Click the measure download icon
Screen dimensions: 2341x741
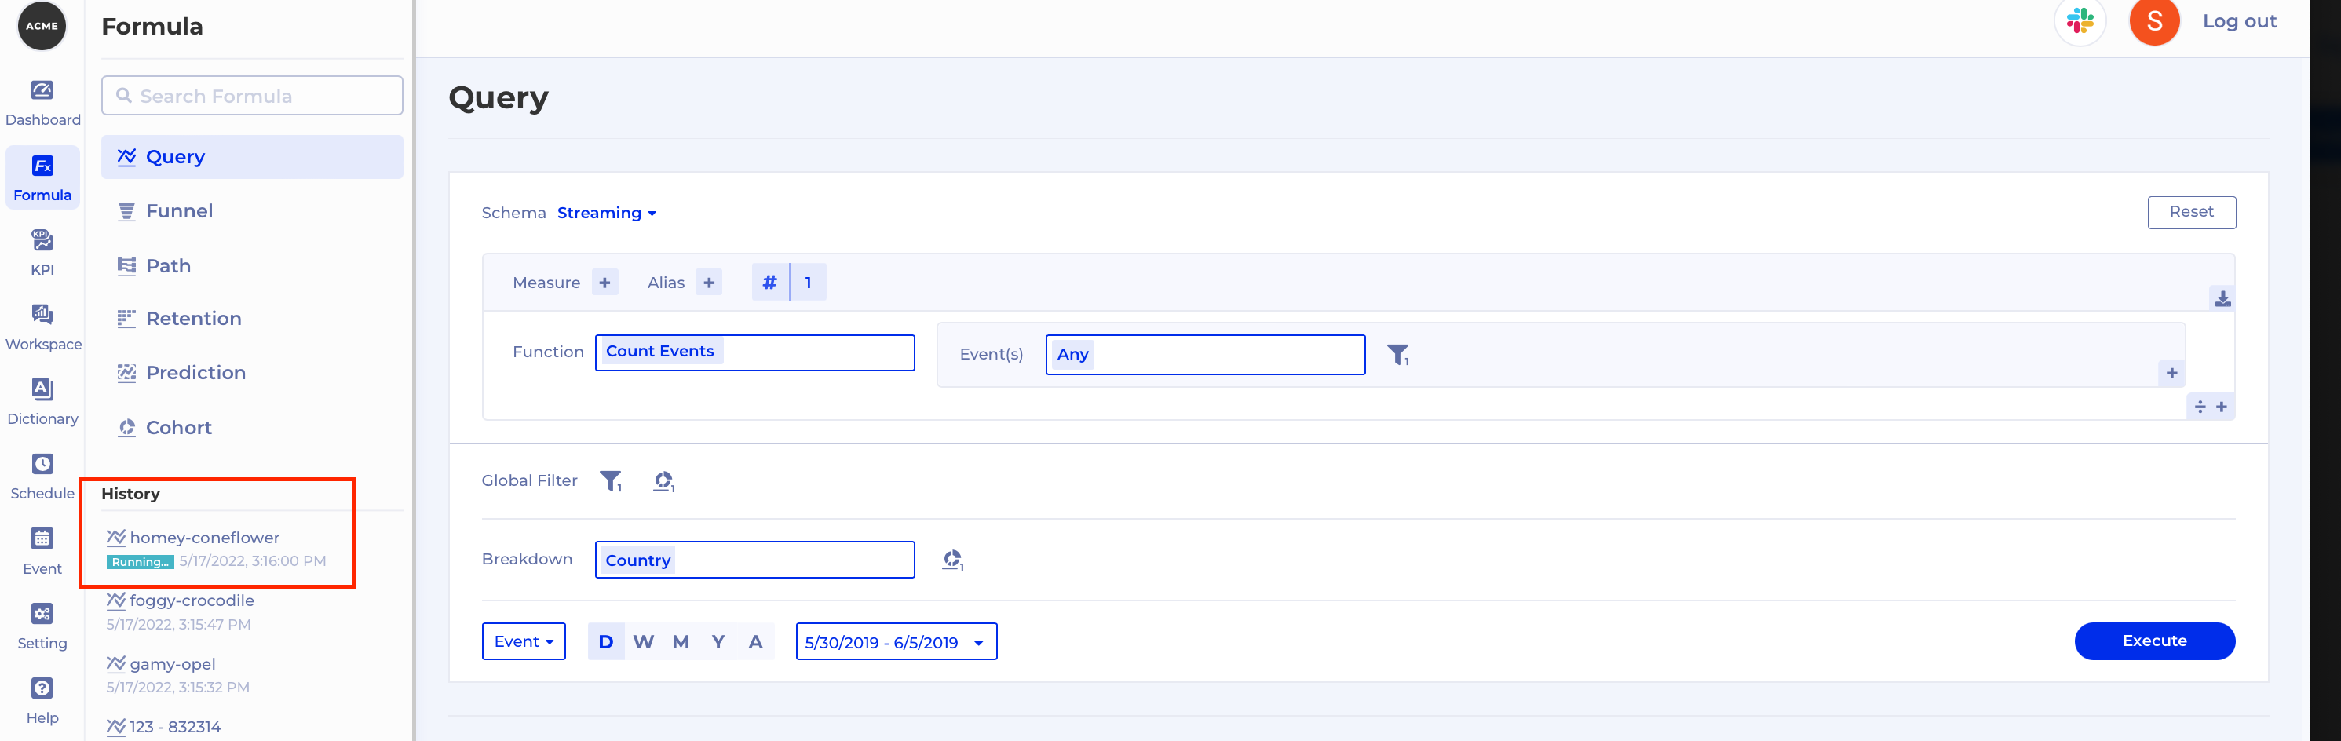[x=2222, y=298]
